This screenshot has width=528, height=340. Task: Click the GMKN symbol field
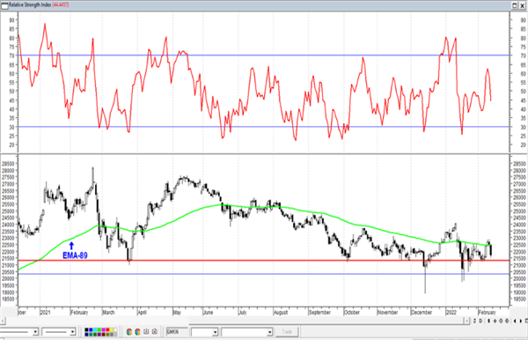click(x=177, y=332)
